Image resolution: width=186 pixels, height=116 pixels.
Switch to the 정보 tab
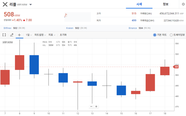(166, 4)
